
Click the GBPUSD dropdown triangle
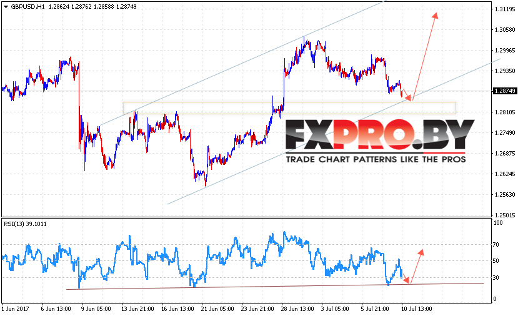6,7
